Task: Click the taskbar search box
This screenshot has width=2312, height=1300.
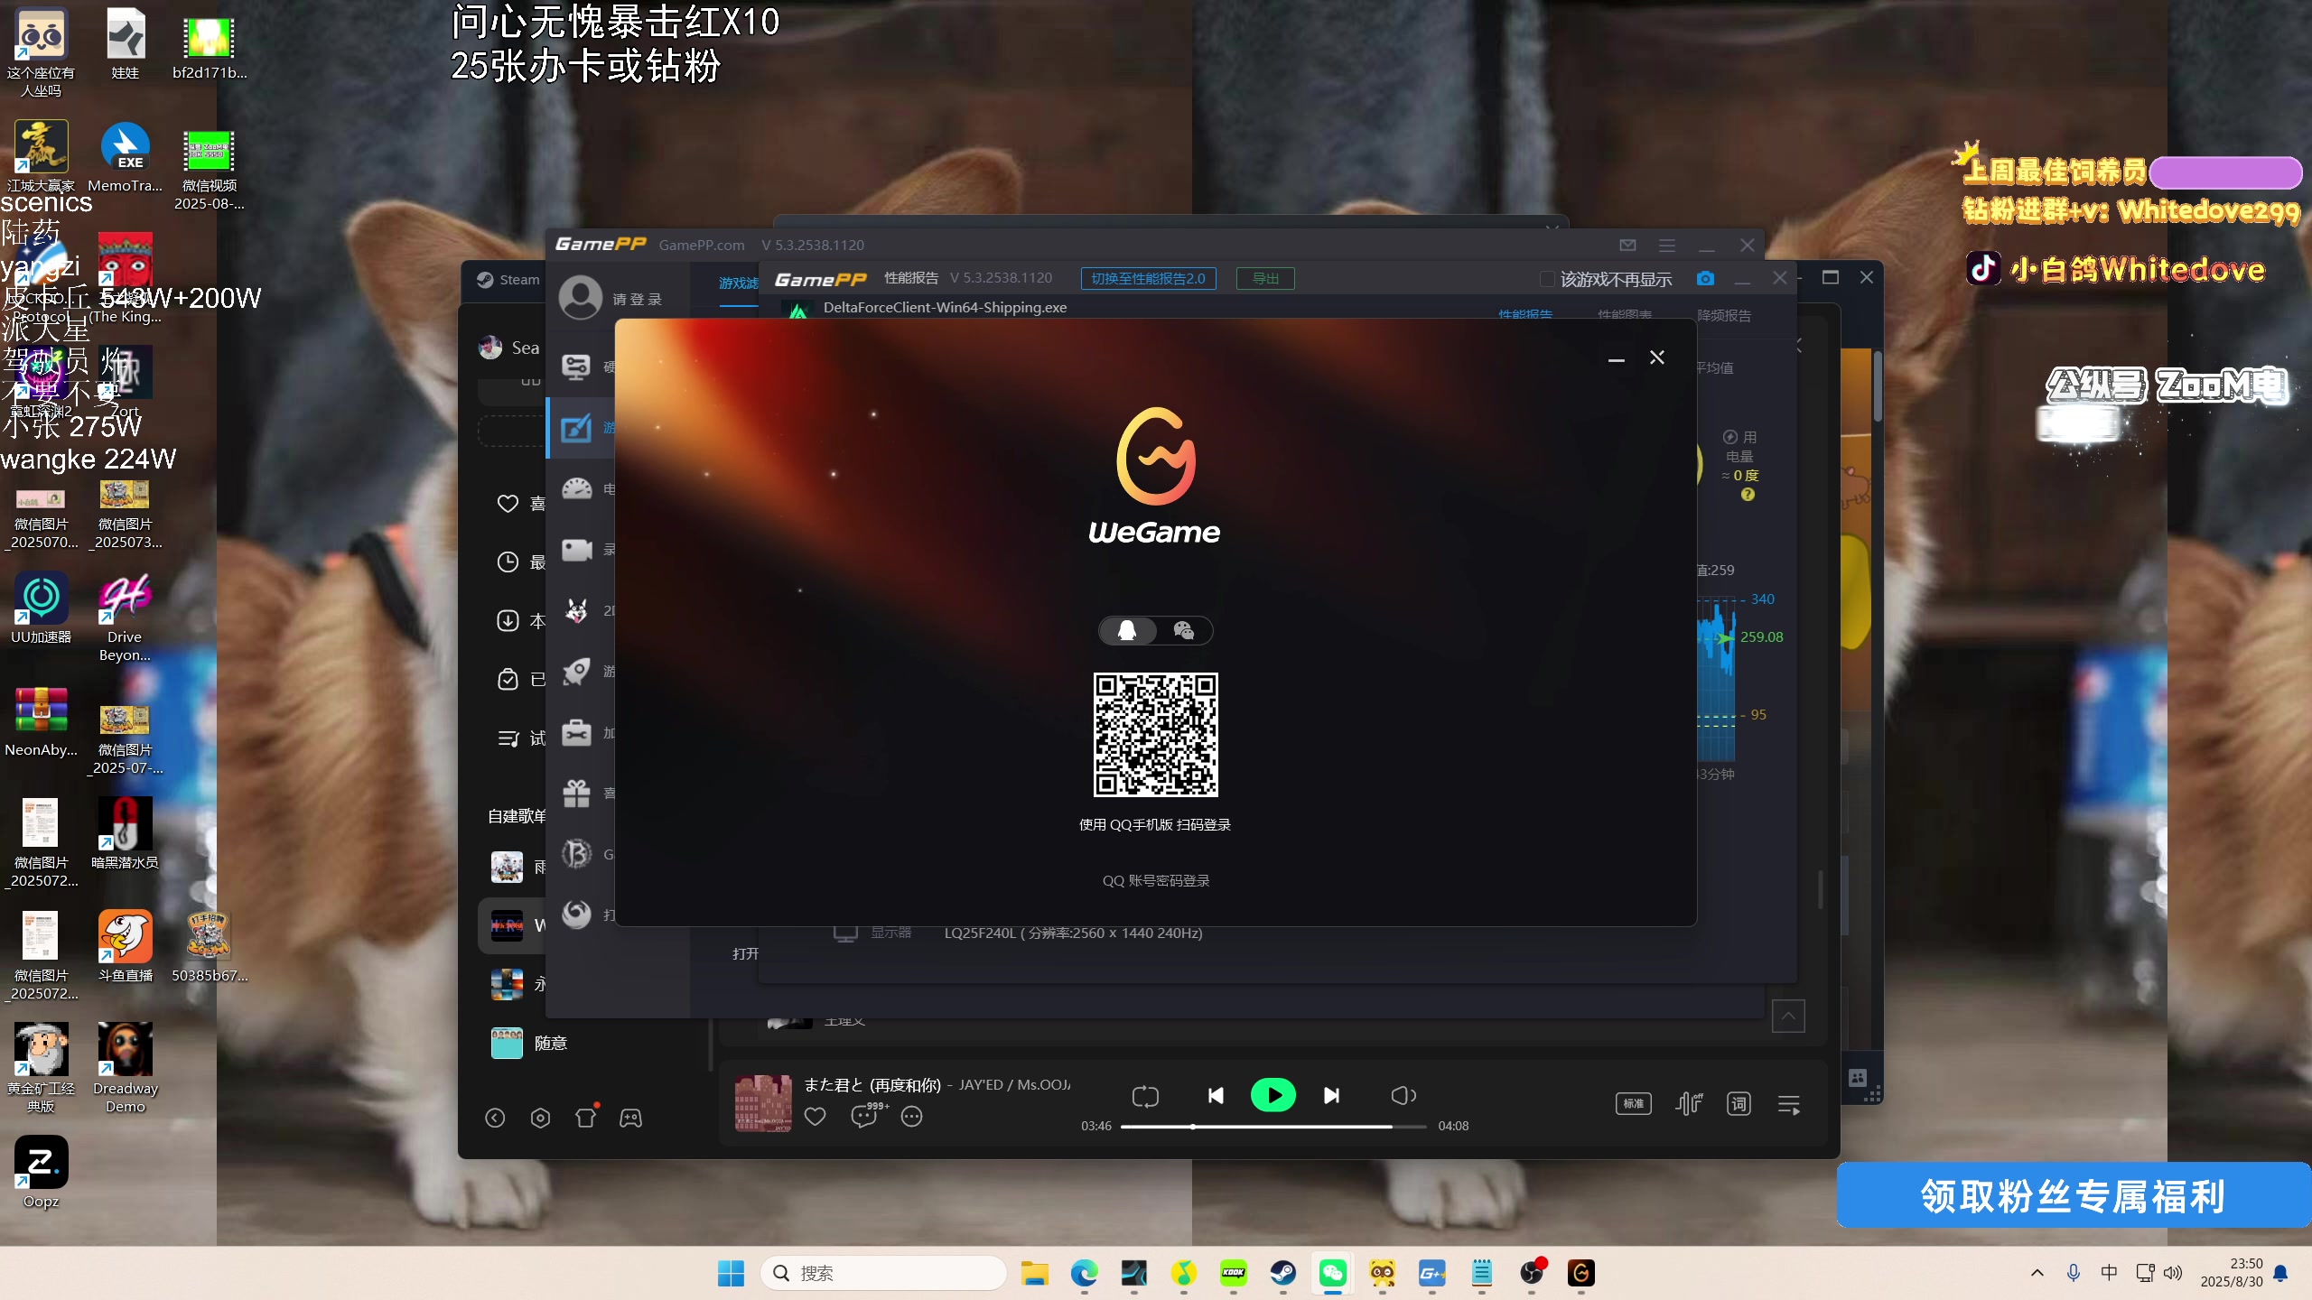Action: pos(883,1273)
